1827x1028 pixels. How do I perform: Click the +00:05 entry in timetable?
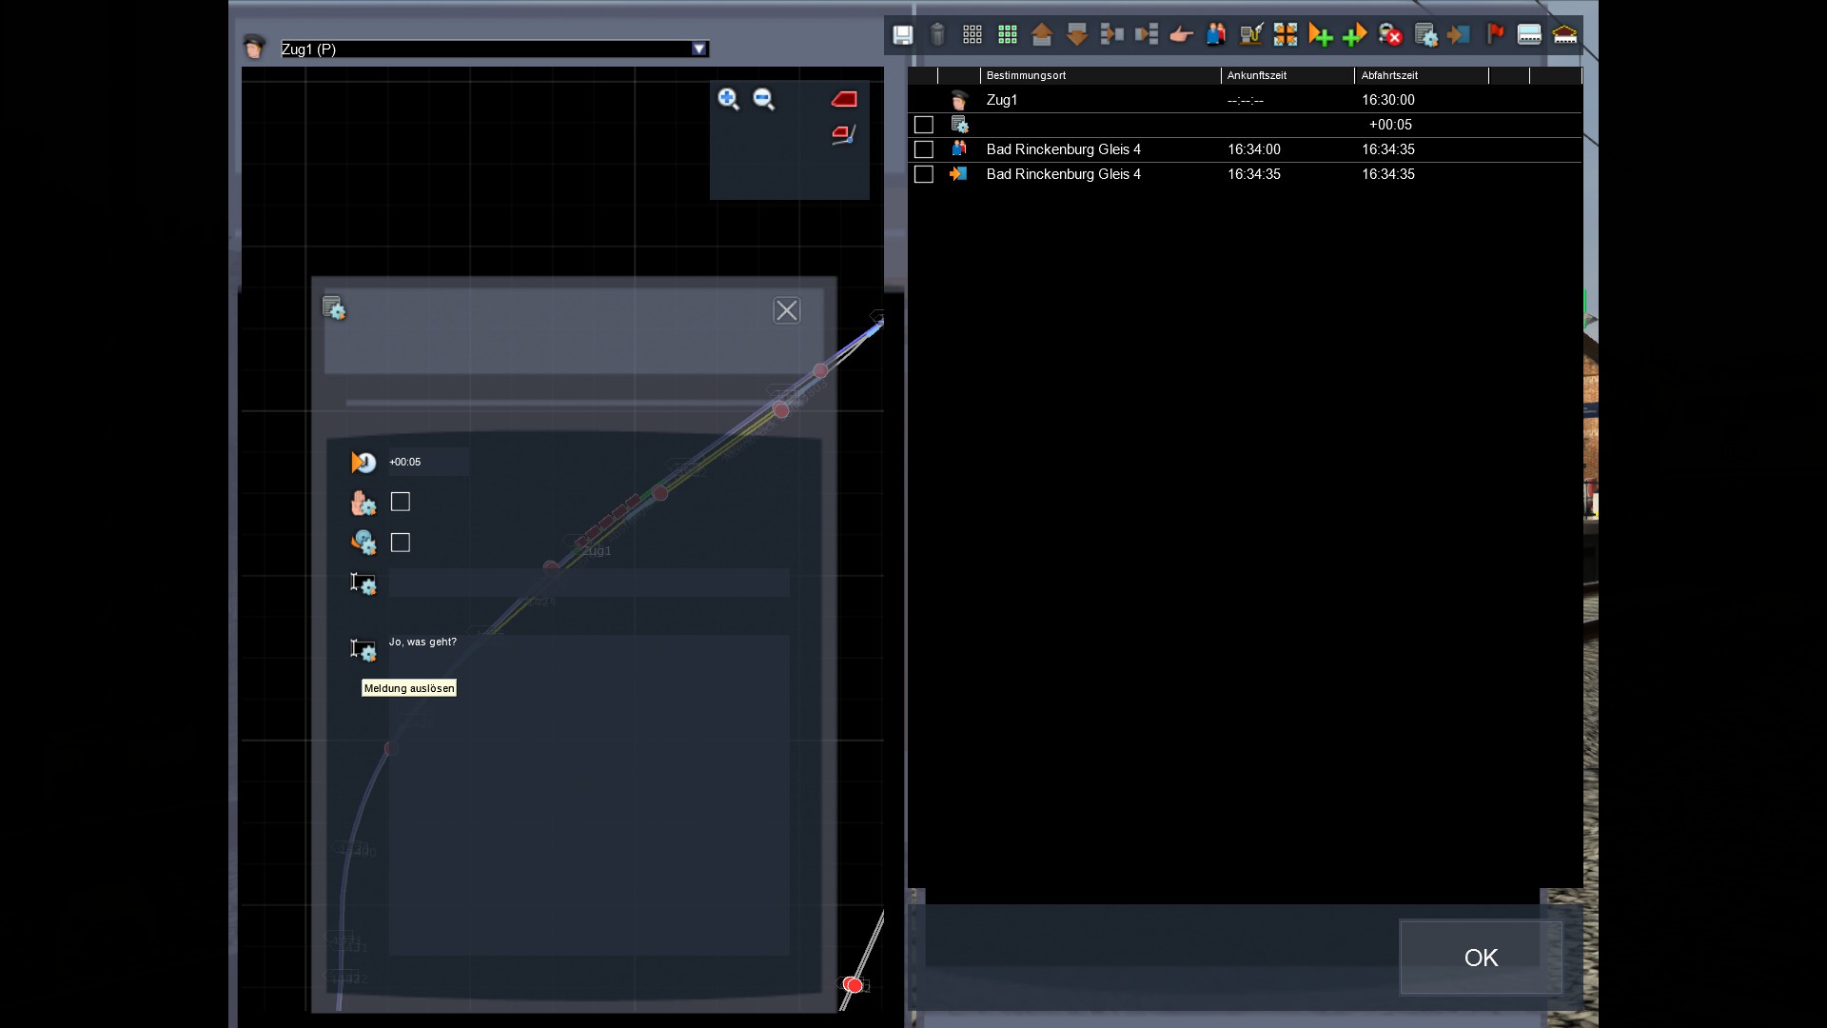1391,125
